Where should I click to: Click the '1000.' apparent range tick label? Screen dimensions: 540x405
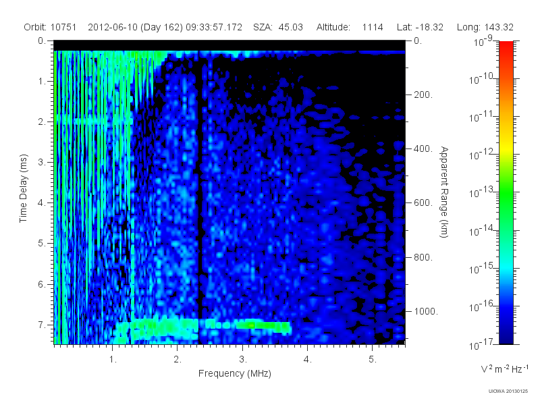pyautogui.click(x=426, y=311)
